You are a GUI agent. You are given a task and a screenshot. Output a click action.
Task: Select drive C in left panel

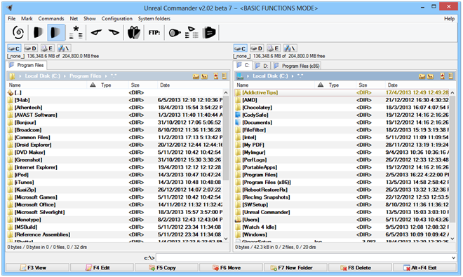[x=14, y=48]
